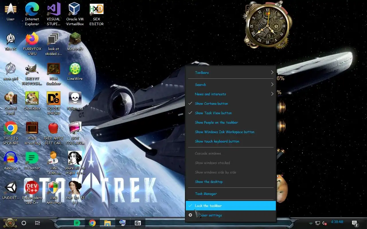Open Taskbar settings gear entry

[231, 215]
